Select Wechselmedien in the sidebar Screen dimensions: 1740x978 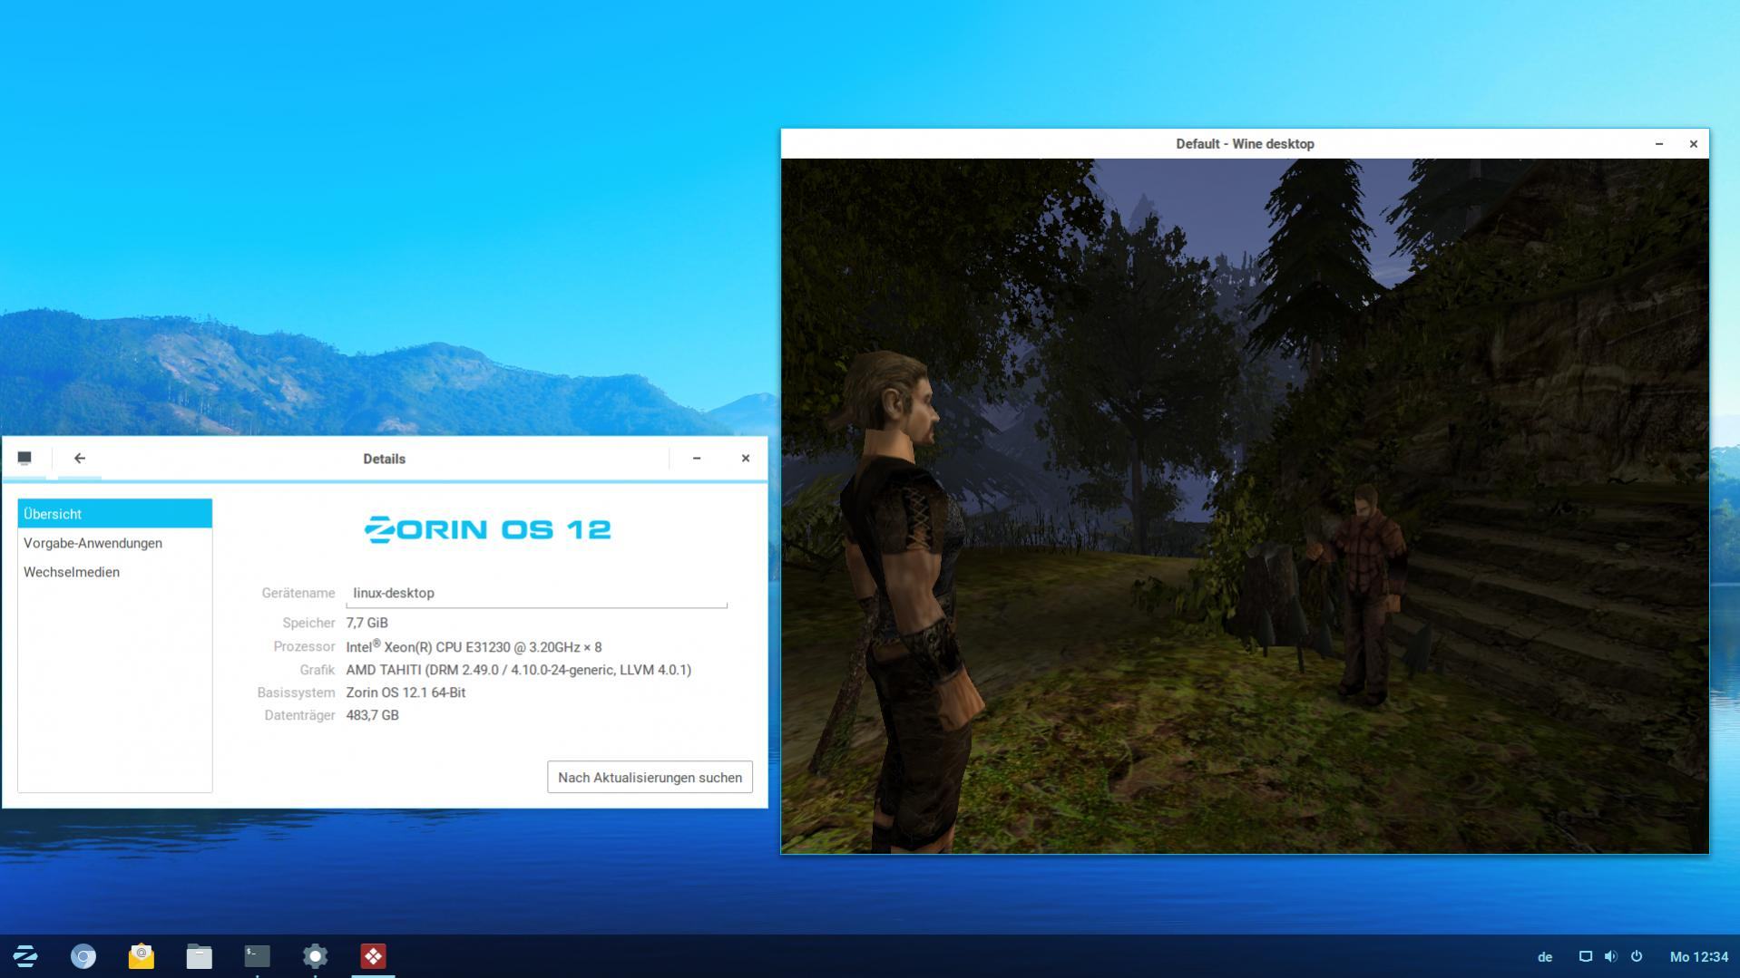click(x=115, y=572)
